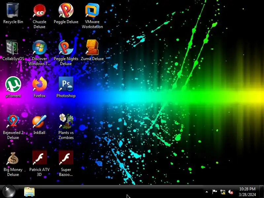Click the Discover Windows 7 shortcut

(39, 52)
